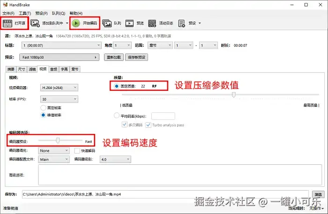
Task: Select the 平均码率(kbps) radio button
Action: (x=117, y=115)
